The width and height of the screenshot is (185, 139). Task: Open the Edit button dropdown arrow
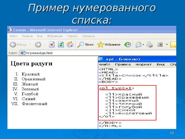tap(167, 44)
